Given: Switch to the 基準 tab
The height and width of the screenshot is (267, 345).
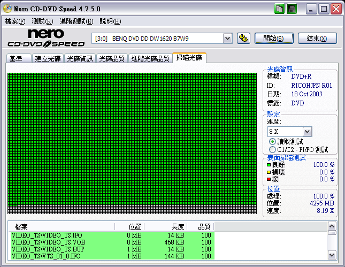Looking at the screenshot, I should pos(19,58).
